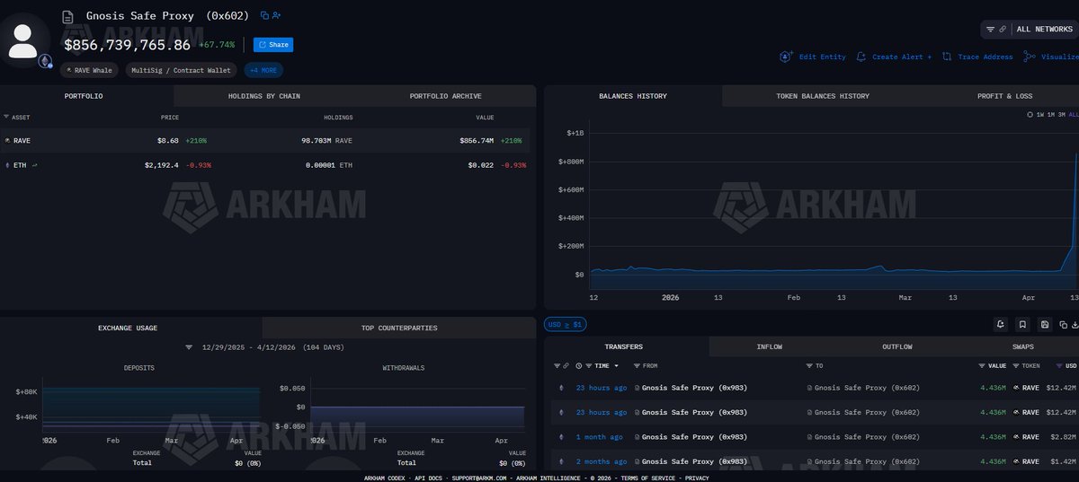Share this wallet page

point(273,44)
